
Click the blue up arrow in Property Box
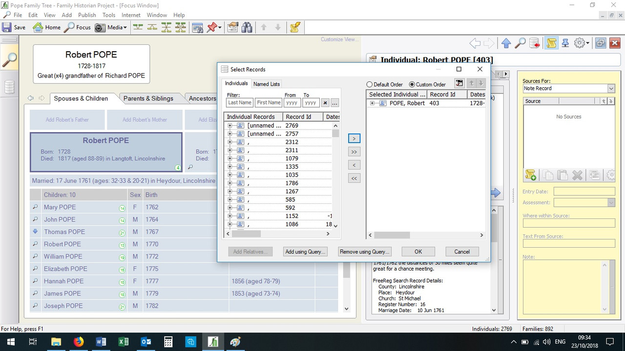(x=506, y=43)
